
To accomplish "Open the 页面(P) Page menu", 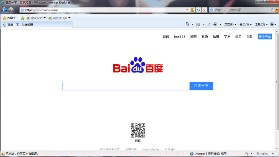I will [230, 24].
